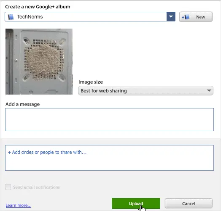Click the Cancel button
The image size is (221, 211).
click(189, 203)
